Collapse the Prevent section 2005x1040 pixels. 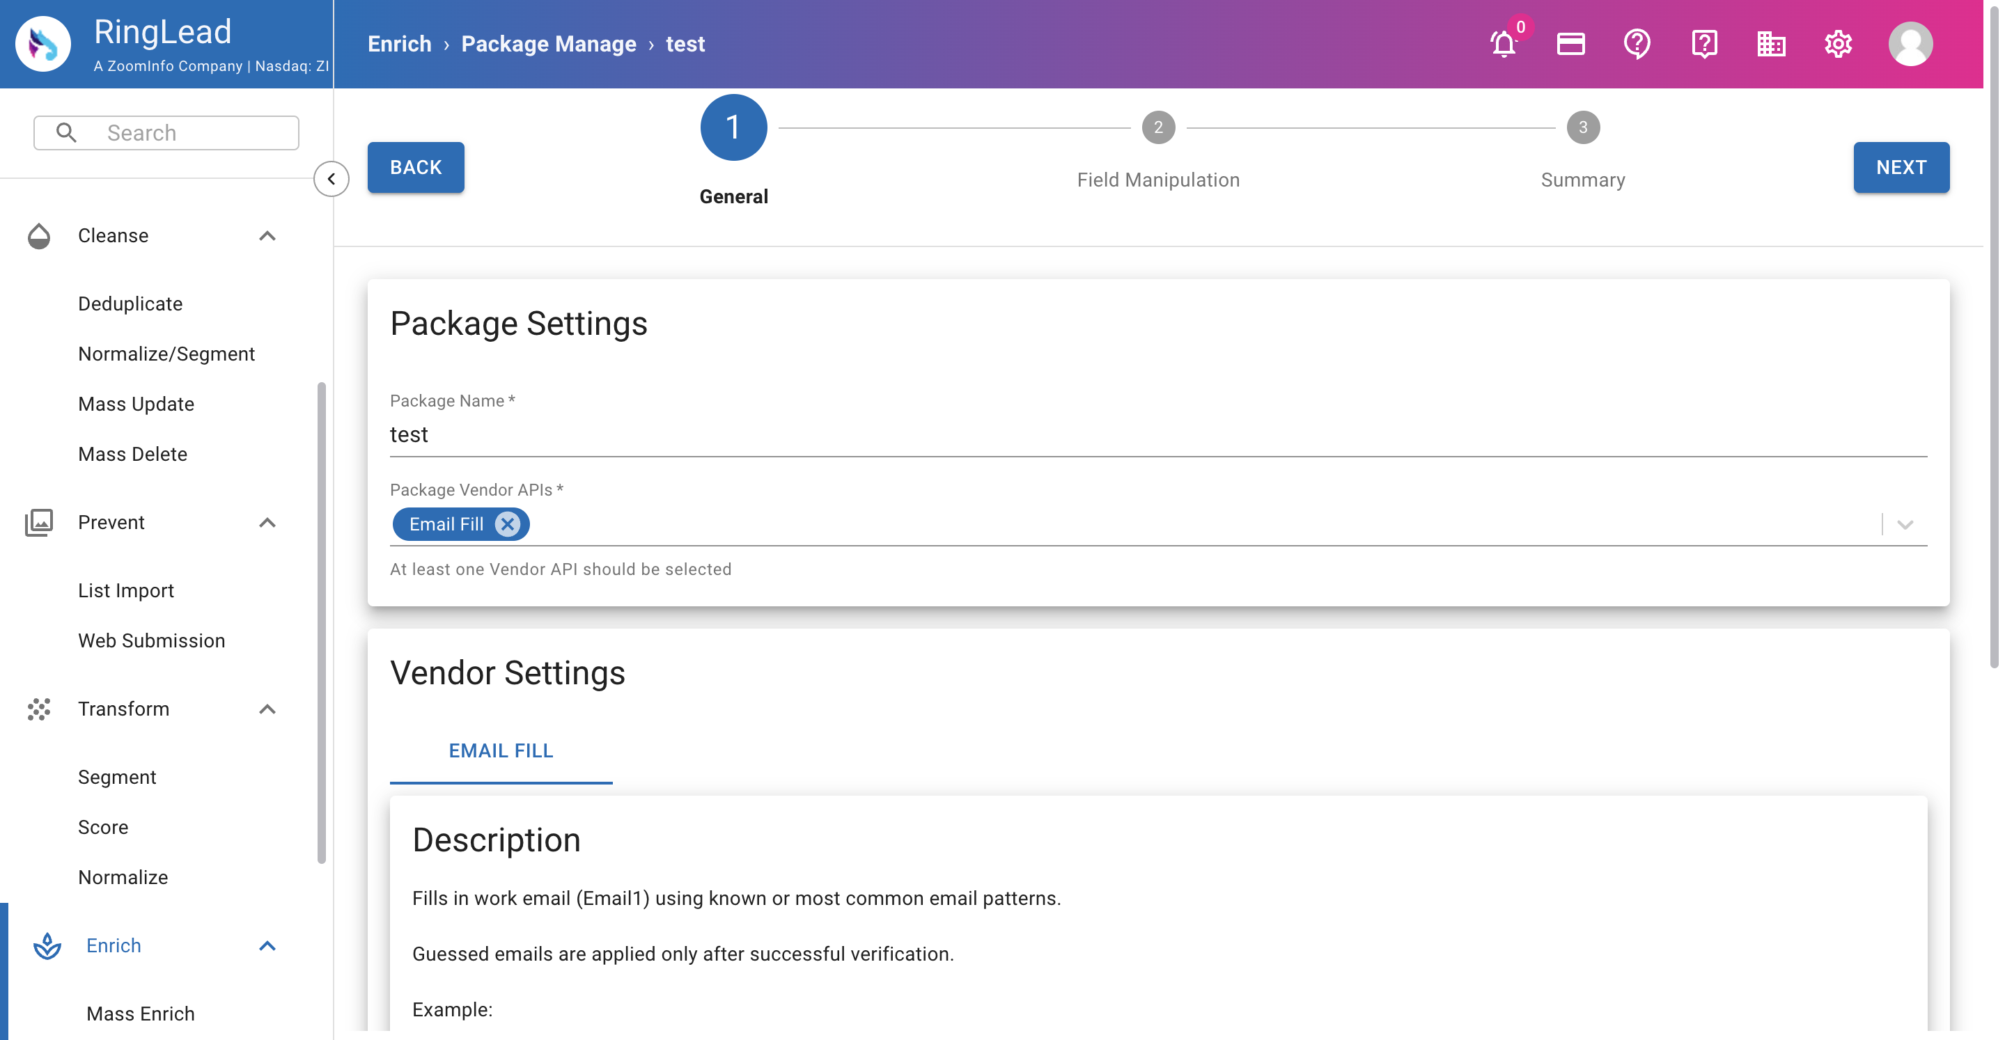(267, 522)
